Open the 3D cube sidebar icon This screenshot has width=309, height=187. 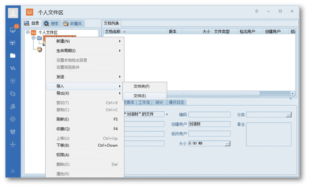pos(13,81)
